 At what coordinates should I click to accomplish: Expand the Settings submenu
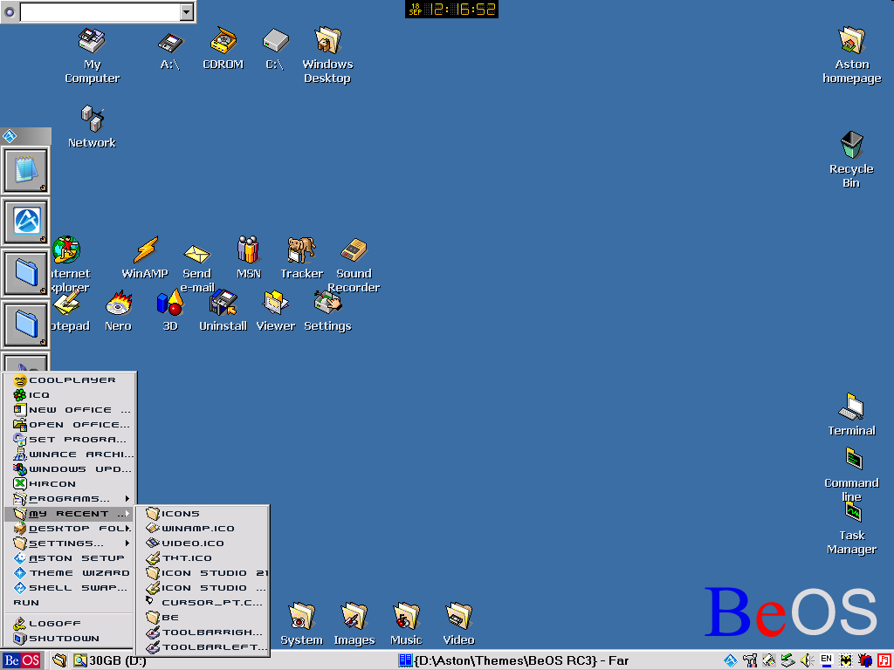pos(70,543)
